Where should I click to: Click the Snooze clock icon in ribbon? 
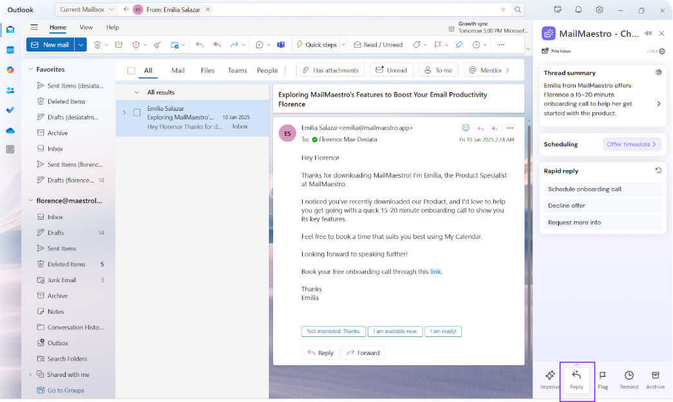(476, 44)
